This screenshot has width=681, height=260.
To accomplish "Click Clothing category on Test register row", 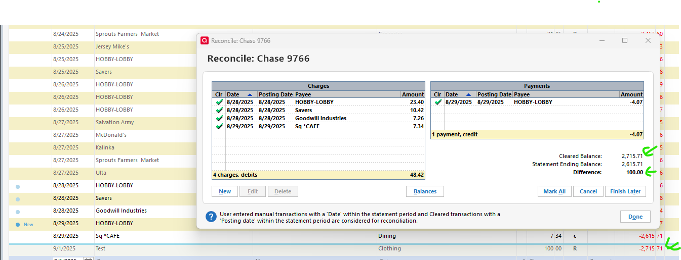I will (x=389, y=248).
